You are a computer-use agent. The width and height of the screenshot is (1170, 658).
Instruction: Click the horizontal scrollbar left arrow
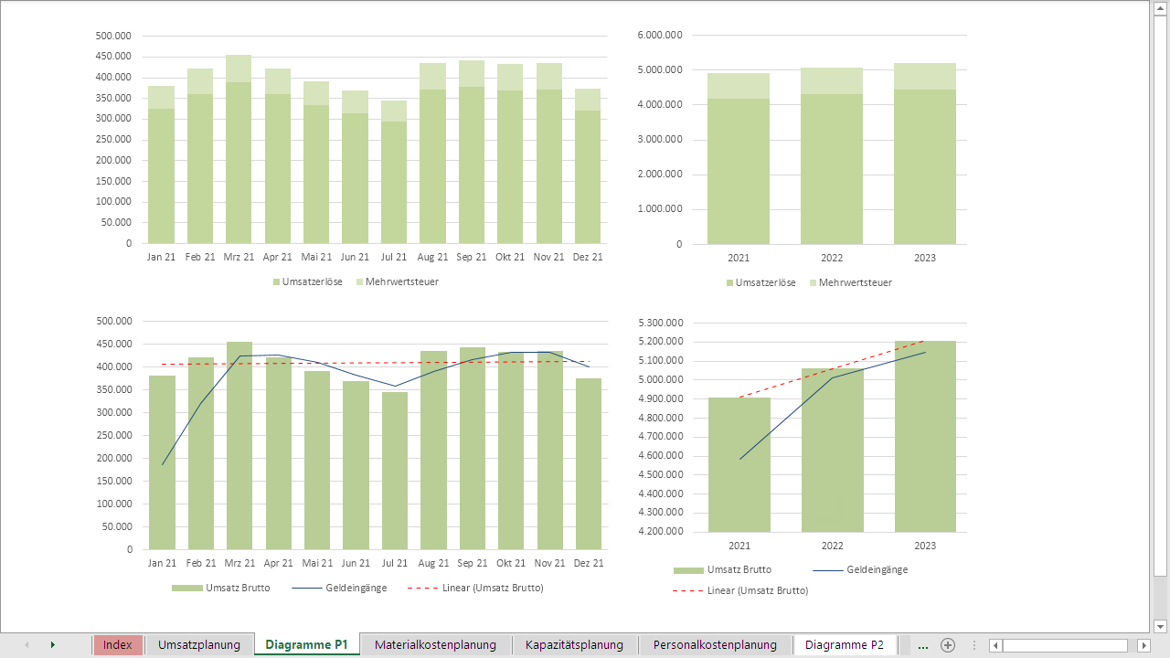tap(995, 645)
